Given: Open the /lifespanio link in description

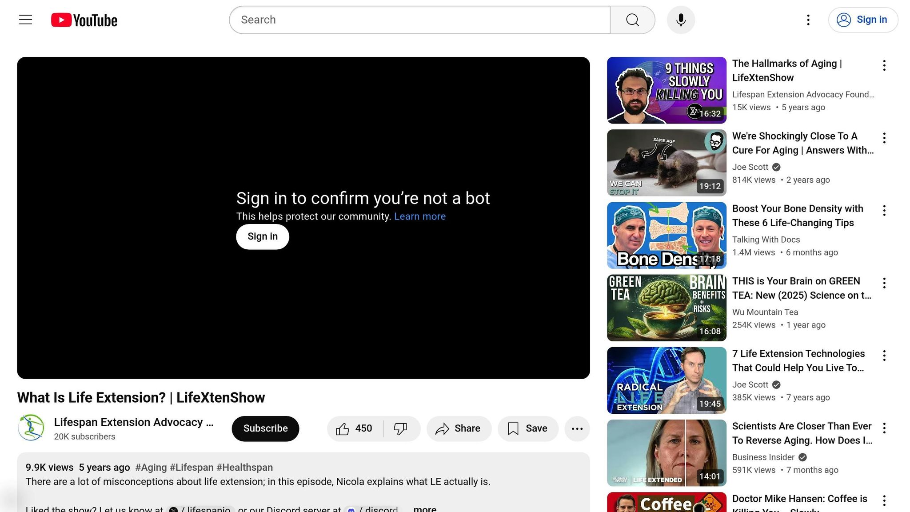Looking at the screenshot, I should pos(200,509).
